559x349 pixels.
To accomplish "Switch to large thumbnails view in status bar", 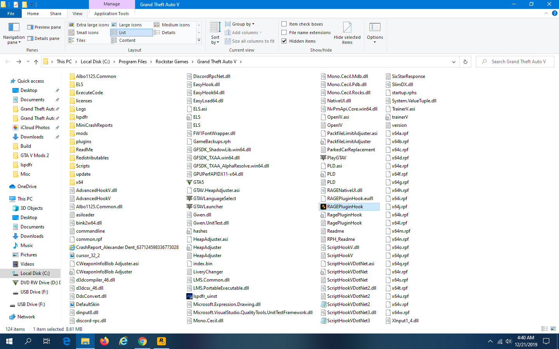I will [x=553, y=329].
